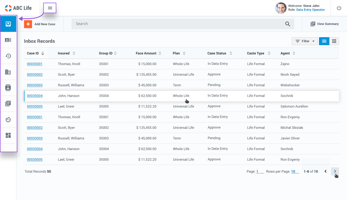347x200 pixels.
Task: Switch to grid view layout
Action: (334, 41)
